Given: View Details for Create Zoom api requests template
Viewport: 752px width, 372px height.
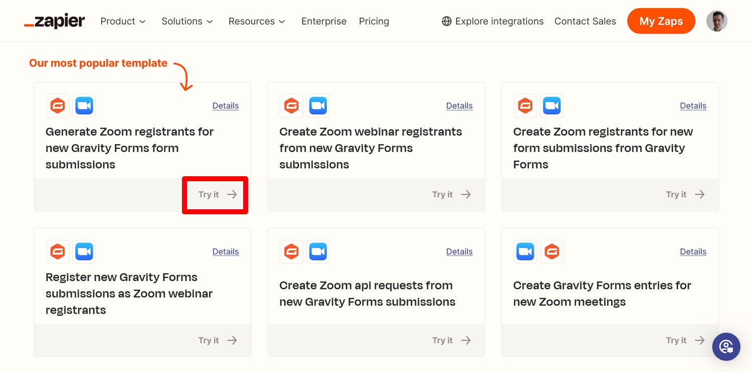Looking at the screenshot, I should (x=459, y=251).
